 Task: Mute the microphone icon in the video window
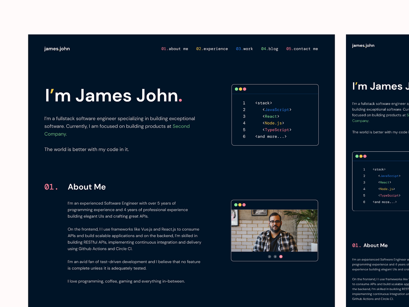tap(275, 257)
